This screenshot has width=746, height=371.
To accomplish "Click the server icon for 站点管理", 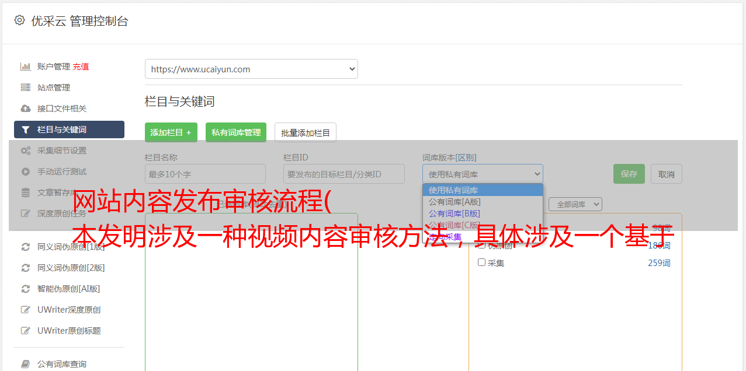I will click(x=26, y=87).
